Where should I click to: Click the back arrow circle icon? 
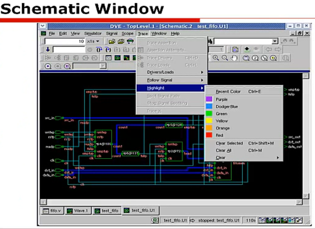(x=48, y=66)
